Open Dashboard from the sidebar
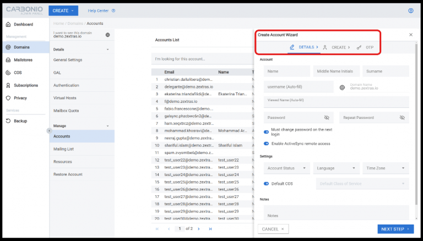 coord(23,25)
